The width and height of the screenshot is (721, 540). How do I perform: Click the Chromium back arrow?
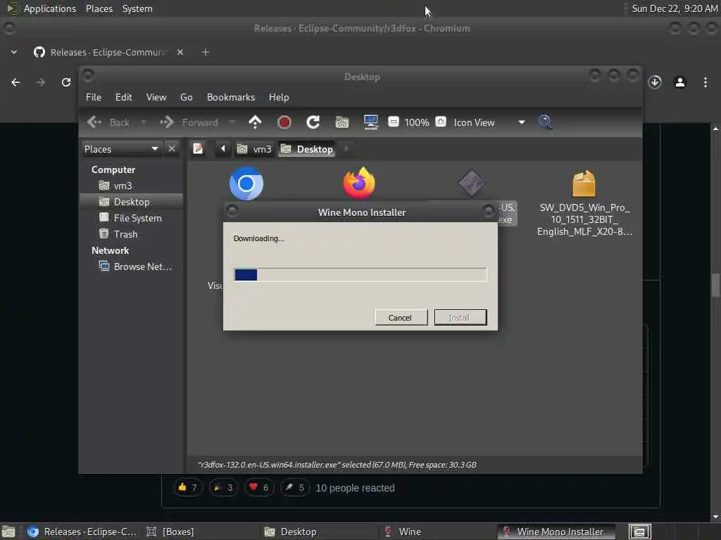15,82
